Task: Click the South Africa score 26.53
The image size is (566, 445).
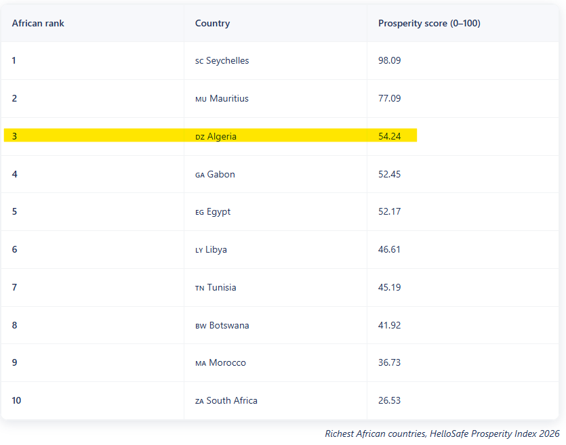Action: click(390, 400)
